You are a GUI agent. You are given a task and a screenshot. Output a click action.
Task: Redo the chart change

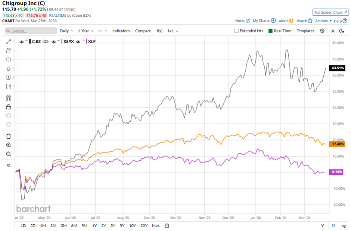coord(9,124)
